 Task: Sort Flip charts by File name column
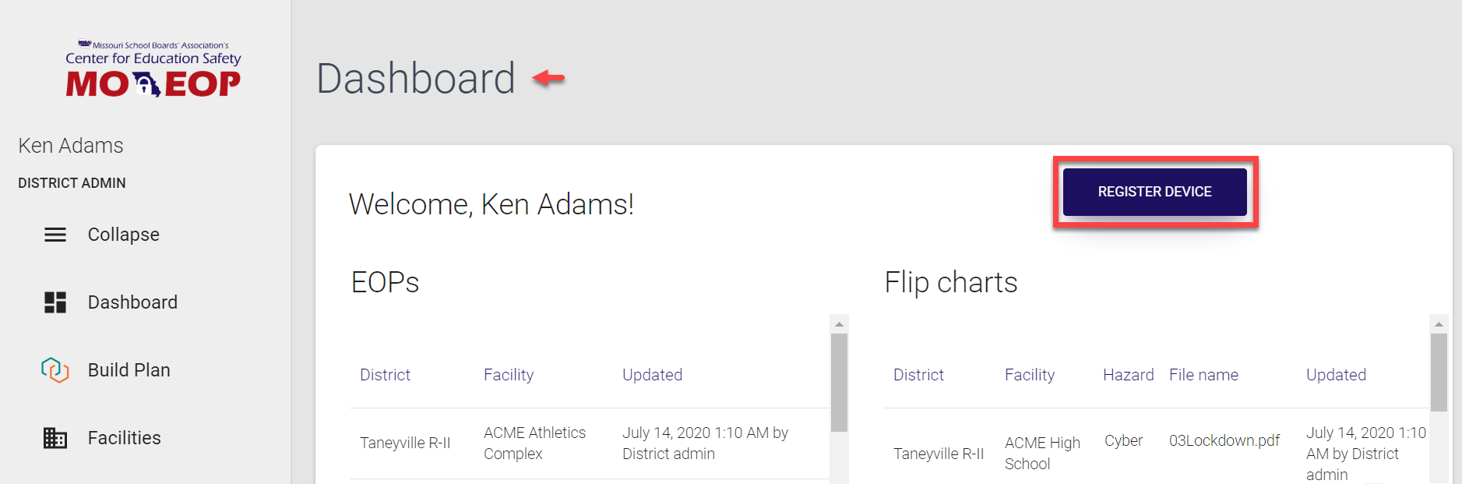[x=1203, y=375]
